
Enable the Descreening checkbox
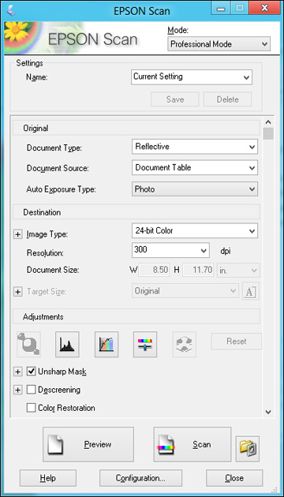click(x=31, y=390)
